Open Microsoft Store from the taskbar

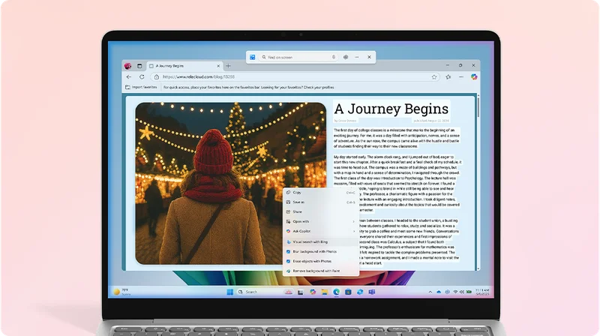(x=348, y=292)
